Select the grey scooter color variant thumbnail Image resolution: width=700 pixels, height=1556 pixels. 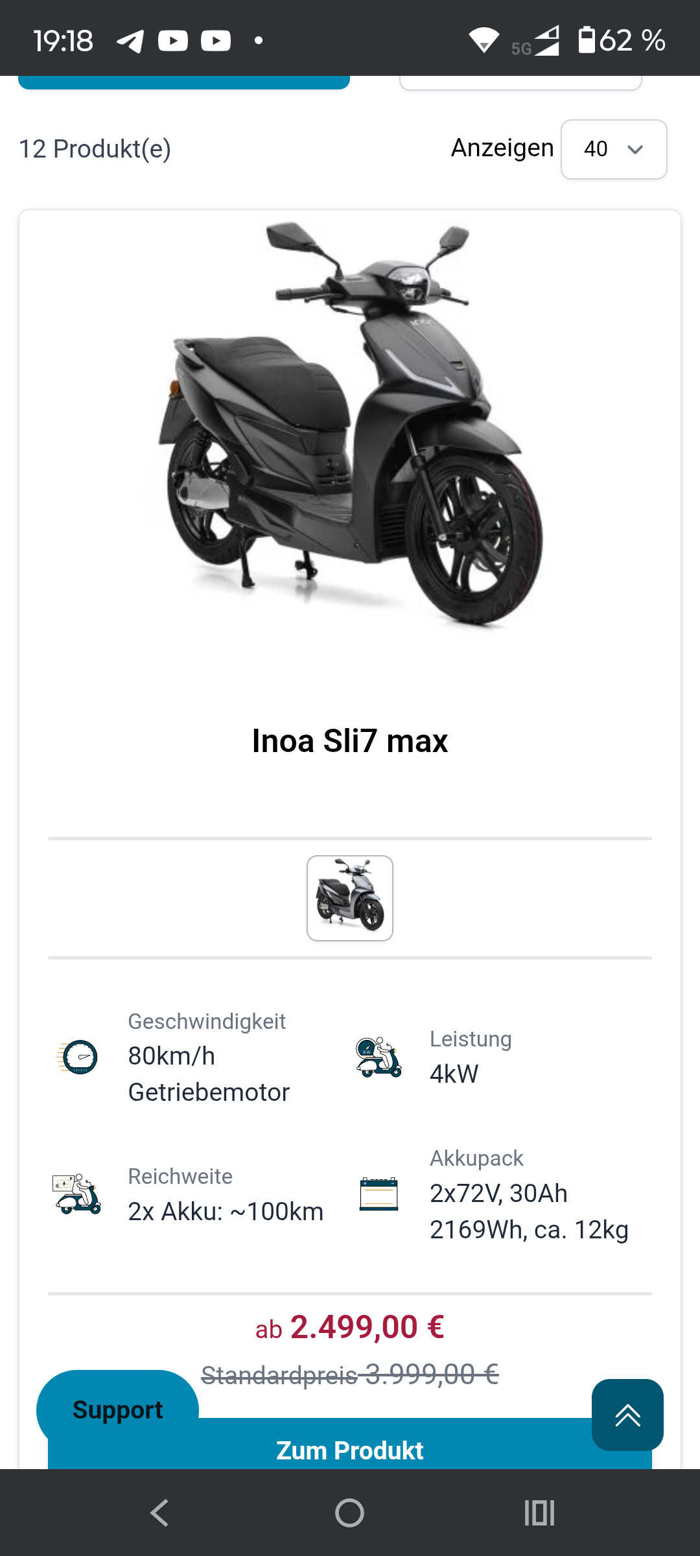[x=350, y=898]
